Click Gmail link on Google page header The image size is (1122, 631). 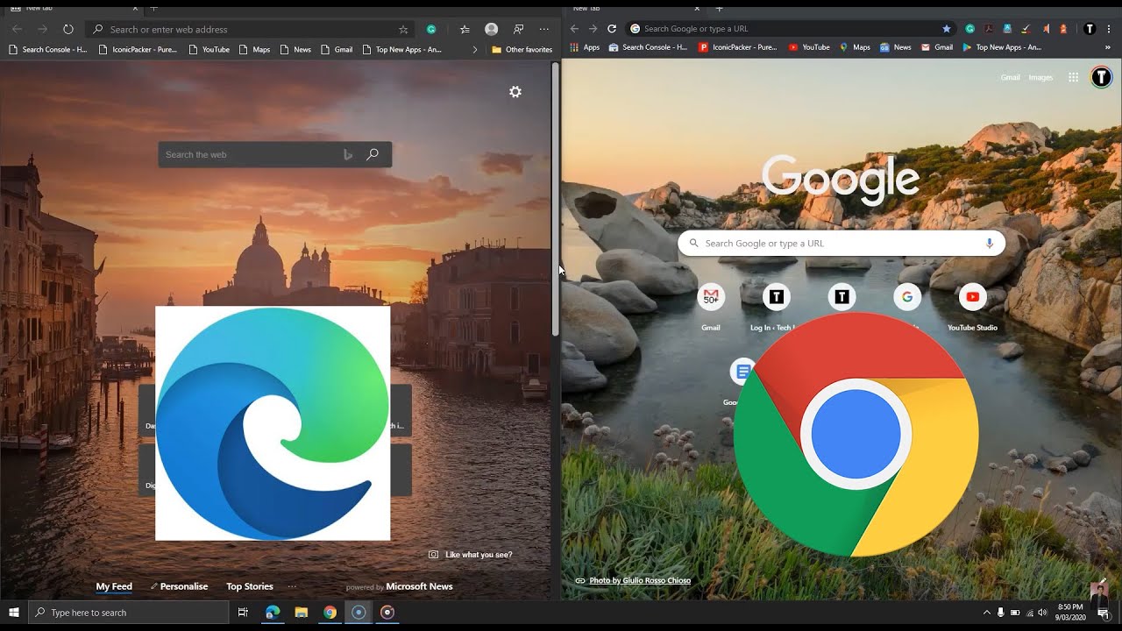pyautogui.click(x=1010, y=77)
